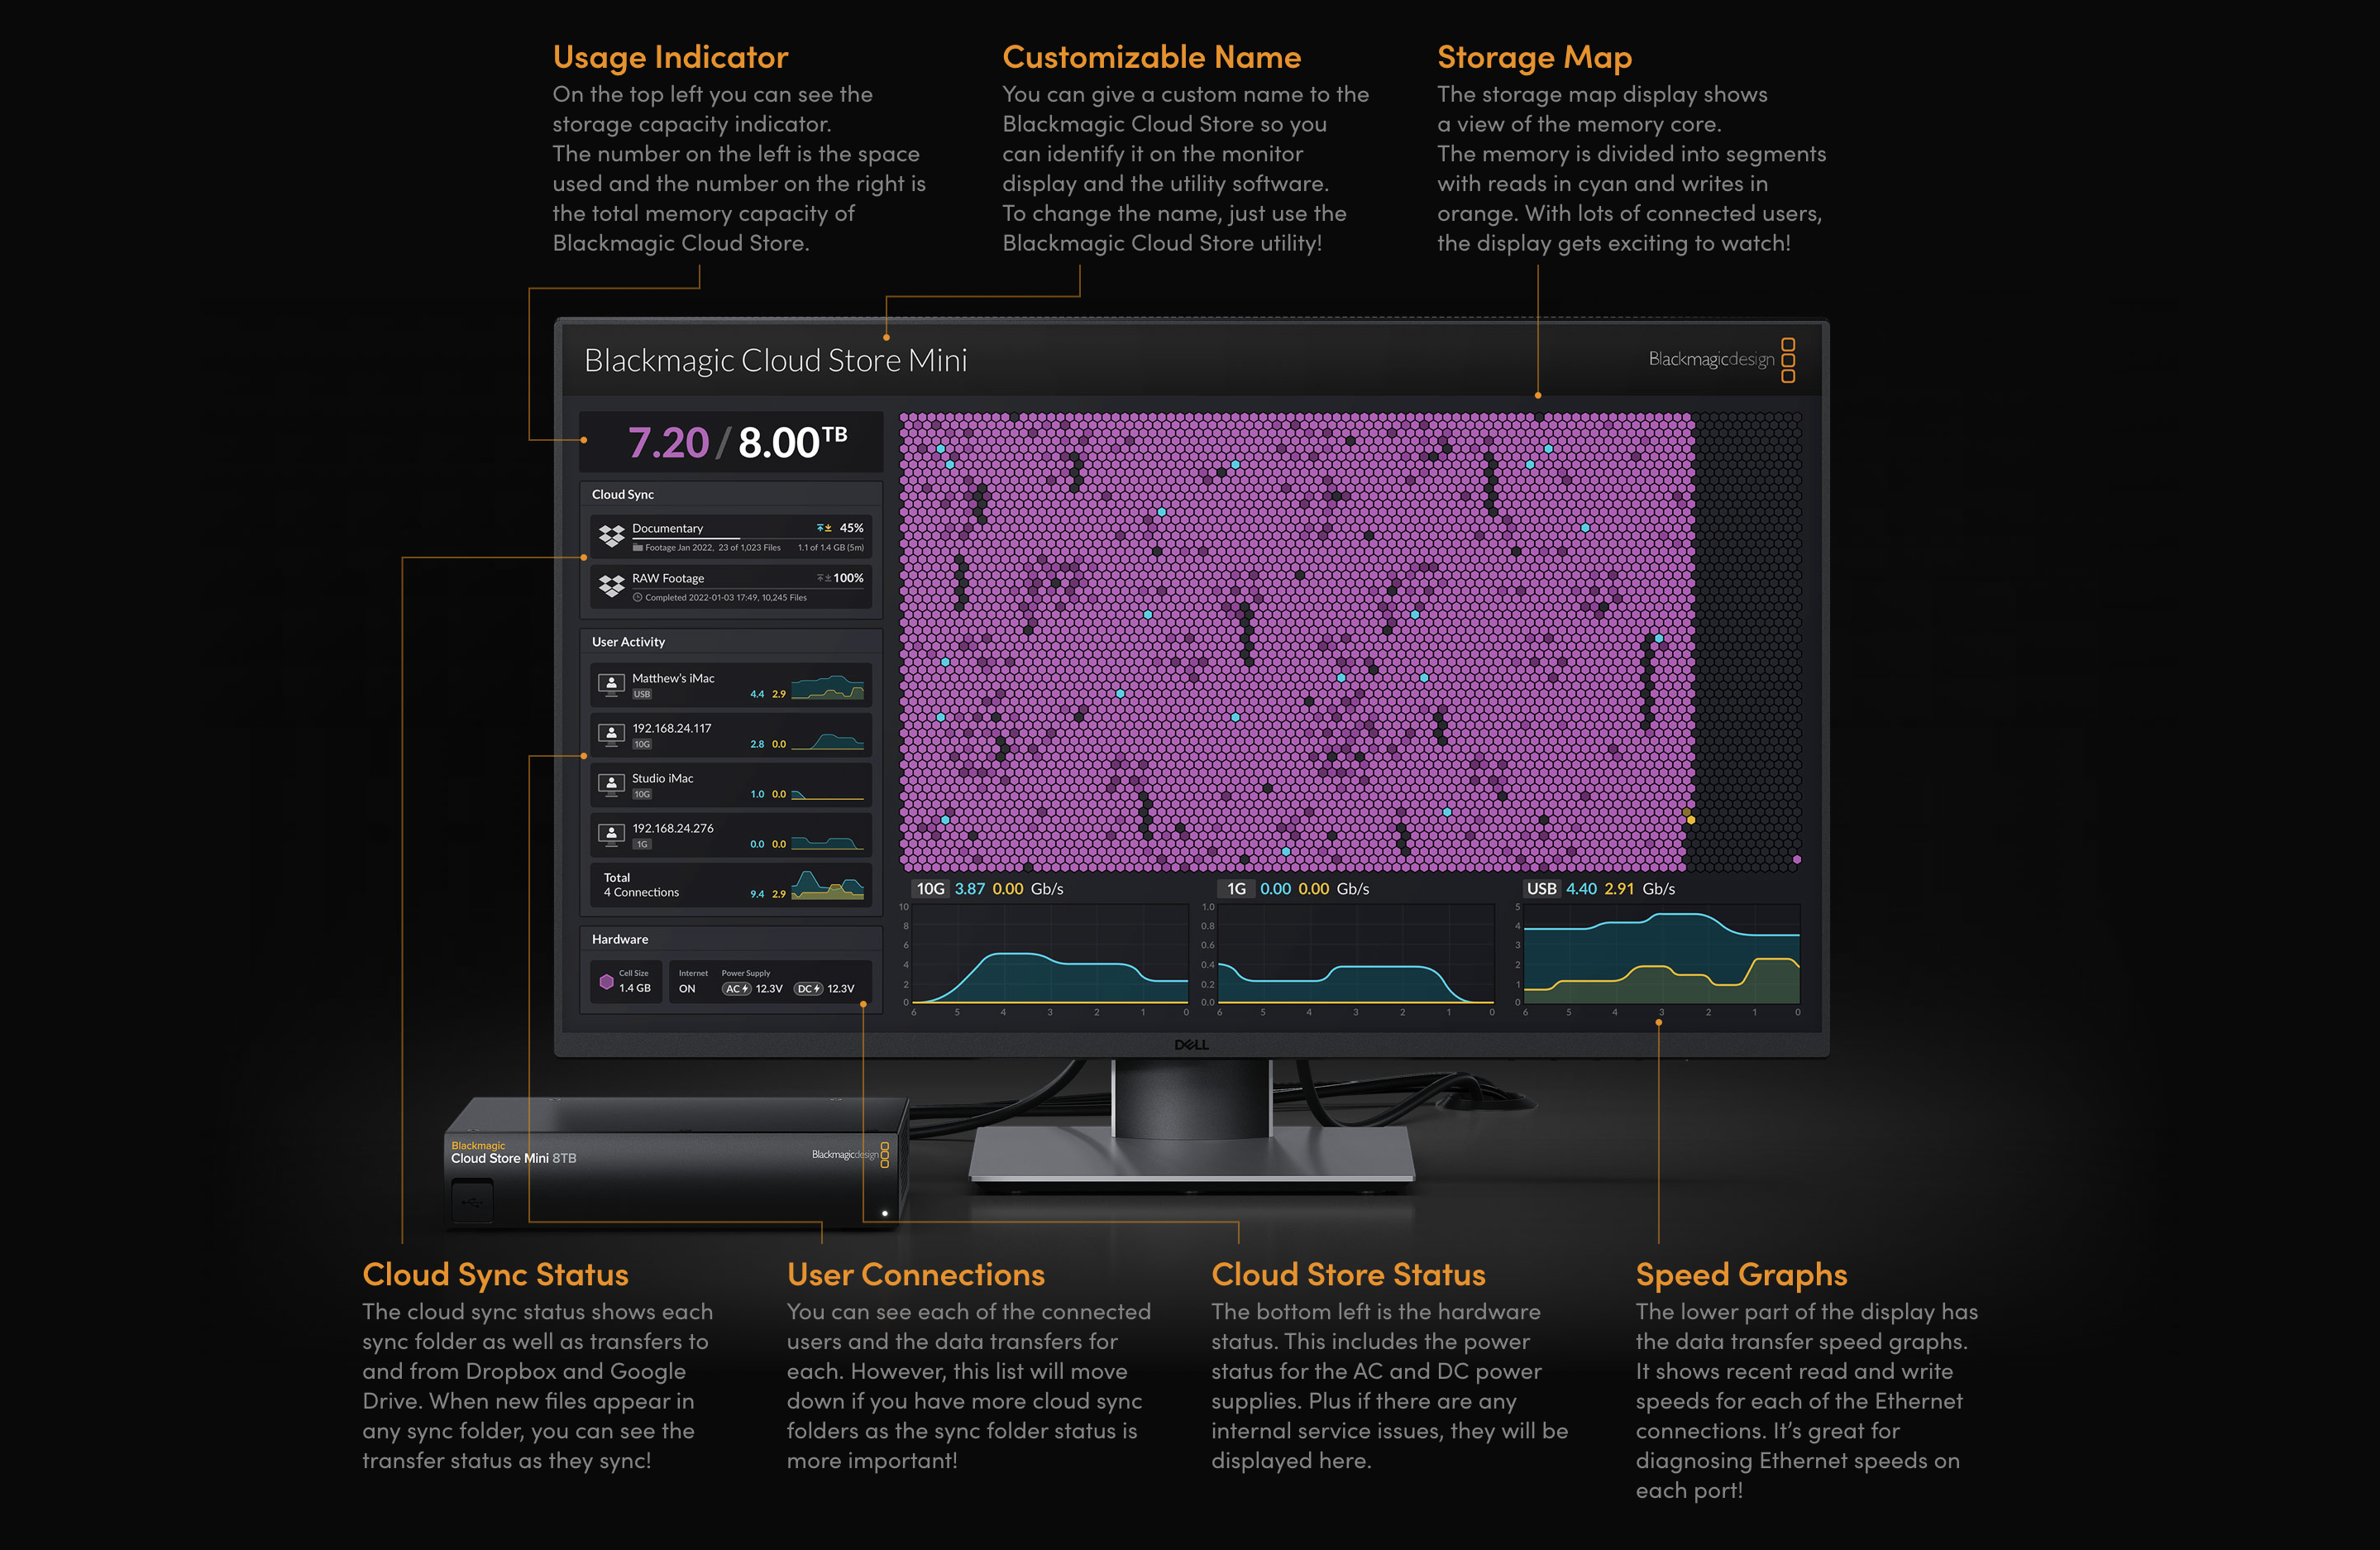Click the 3.87 read speed for 10G
The image size is (2380, 1550).
click(969, 889)
